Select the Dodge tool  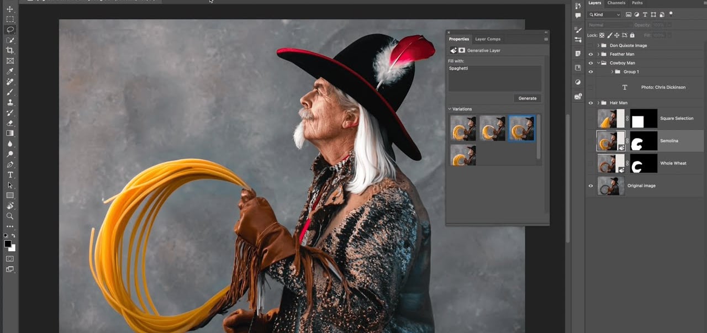pyautogui.click(x=10, y=154)
